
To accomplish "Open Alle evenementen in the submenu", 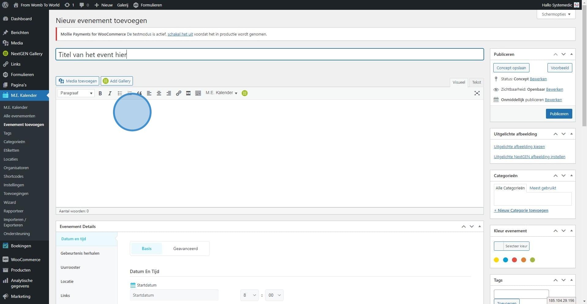I will 19,116.
